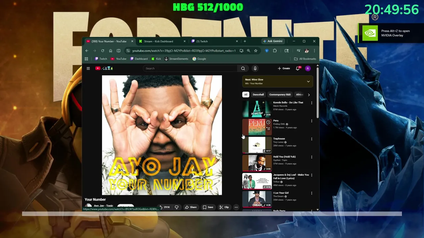Open the Twitch bookmark
Viewport: 424px width, 238px height.
pos(101,59)
